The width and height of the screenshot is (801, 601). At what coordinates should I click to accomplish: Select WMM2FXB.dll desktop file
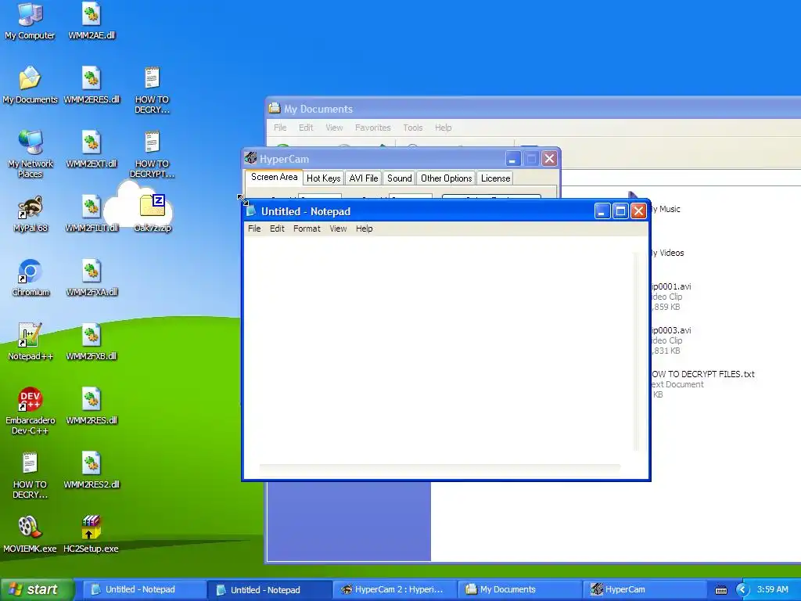pos(92,343)
